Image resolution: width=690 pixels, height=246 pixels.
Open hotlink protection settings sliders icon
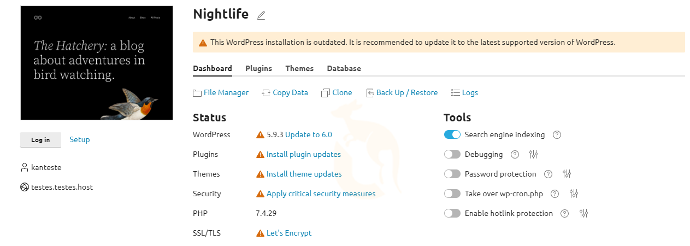tap(584, 213)
